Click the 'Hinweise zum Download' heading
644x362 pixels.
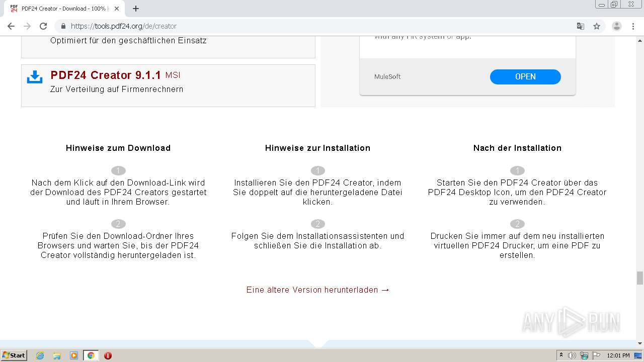click(118, 148)
